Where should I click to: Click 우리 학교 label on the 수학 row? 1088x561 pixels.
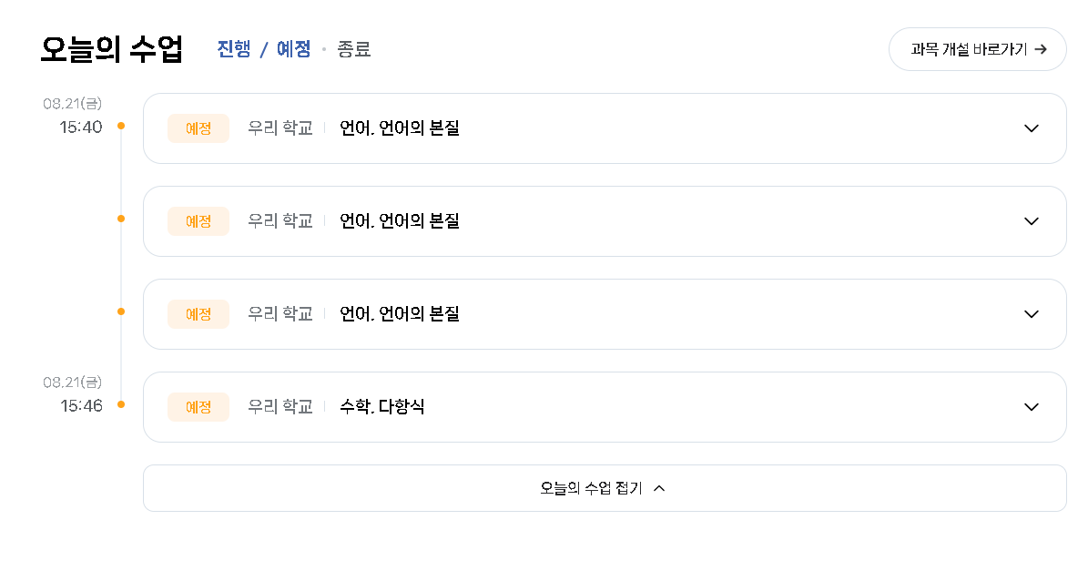[280, 407]
